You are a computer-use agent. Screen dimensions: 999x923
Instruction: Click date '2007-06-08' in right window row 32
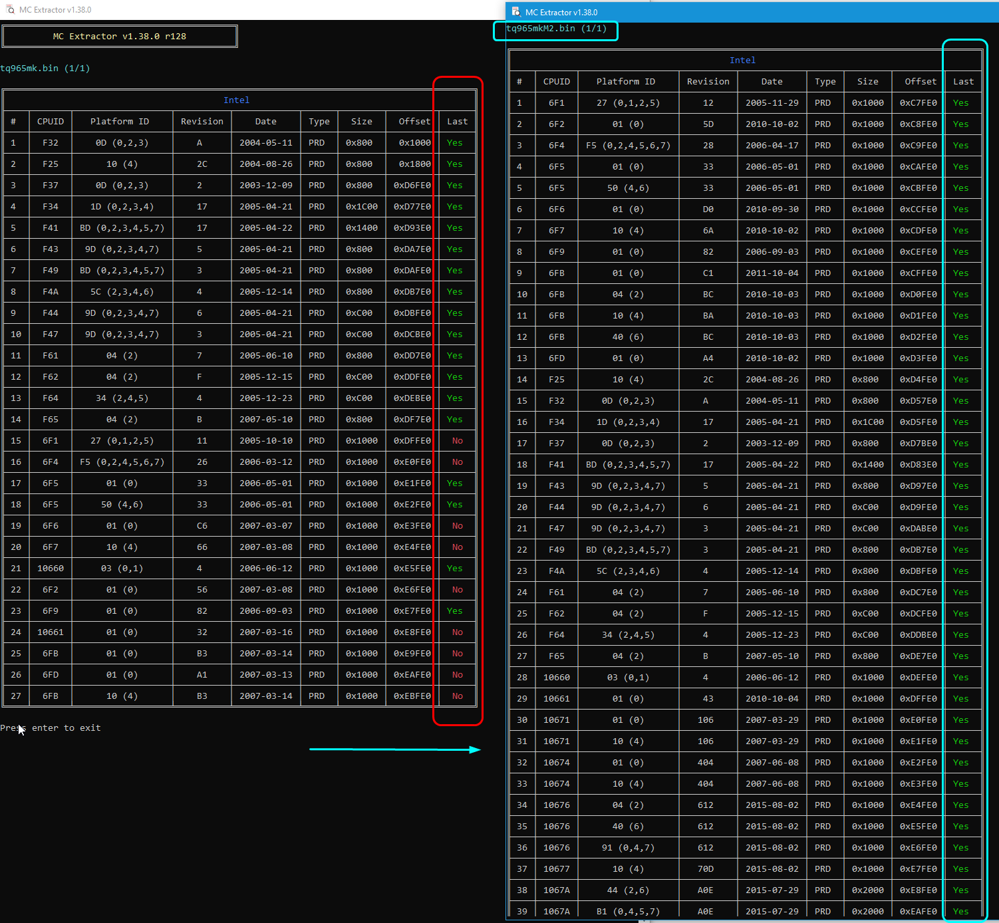(x=772, y=763)
